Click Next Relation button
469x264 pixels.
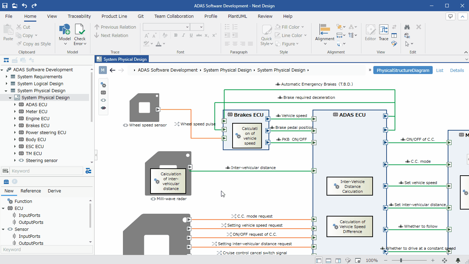tap(111, 35)
